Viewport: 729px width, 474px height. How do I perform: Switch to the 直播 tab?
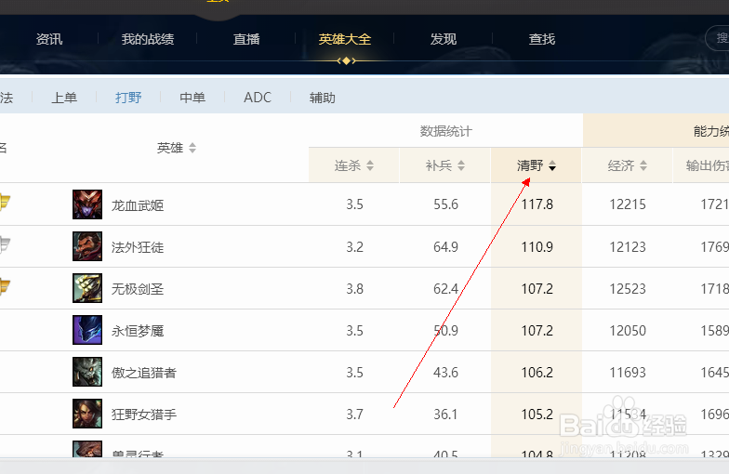(x=245, y=39)
